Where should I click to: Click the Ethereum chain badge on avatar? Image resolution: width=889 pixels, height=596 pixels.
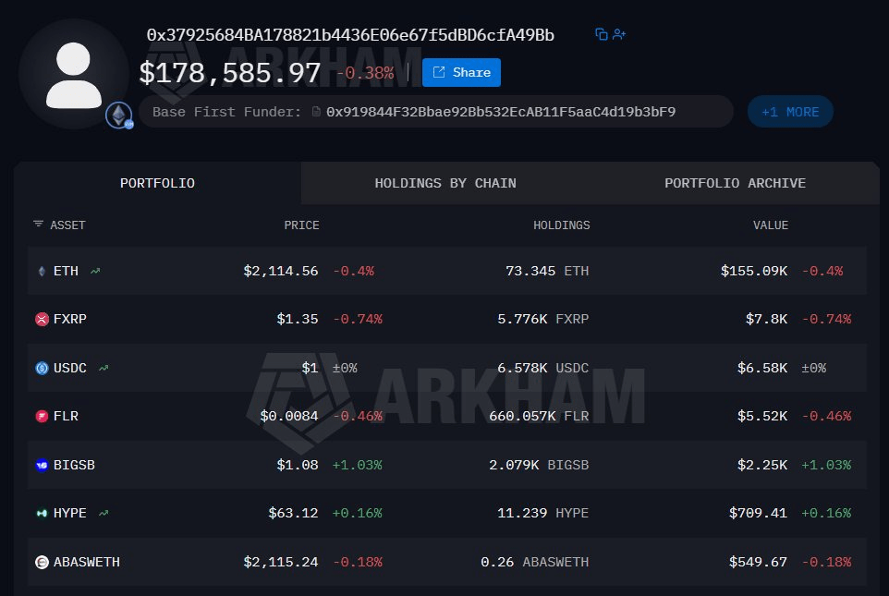tap(119, 116)
